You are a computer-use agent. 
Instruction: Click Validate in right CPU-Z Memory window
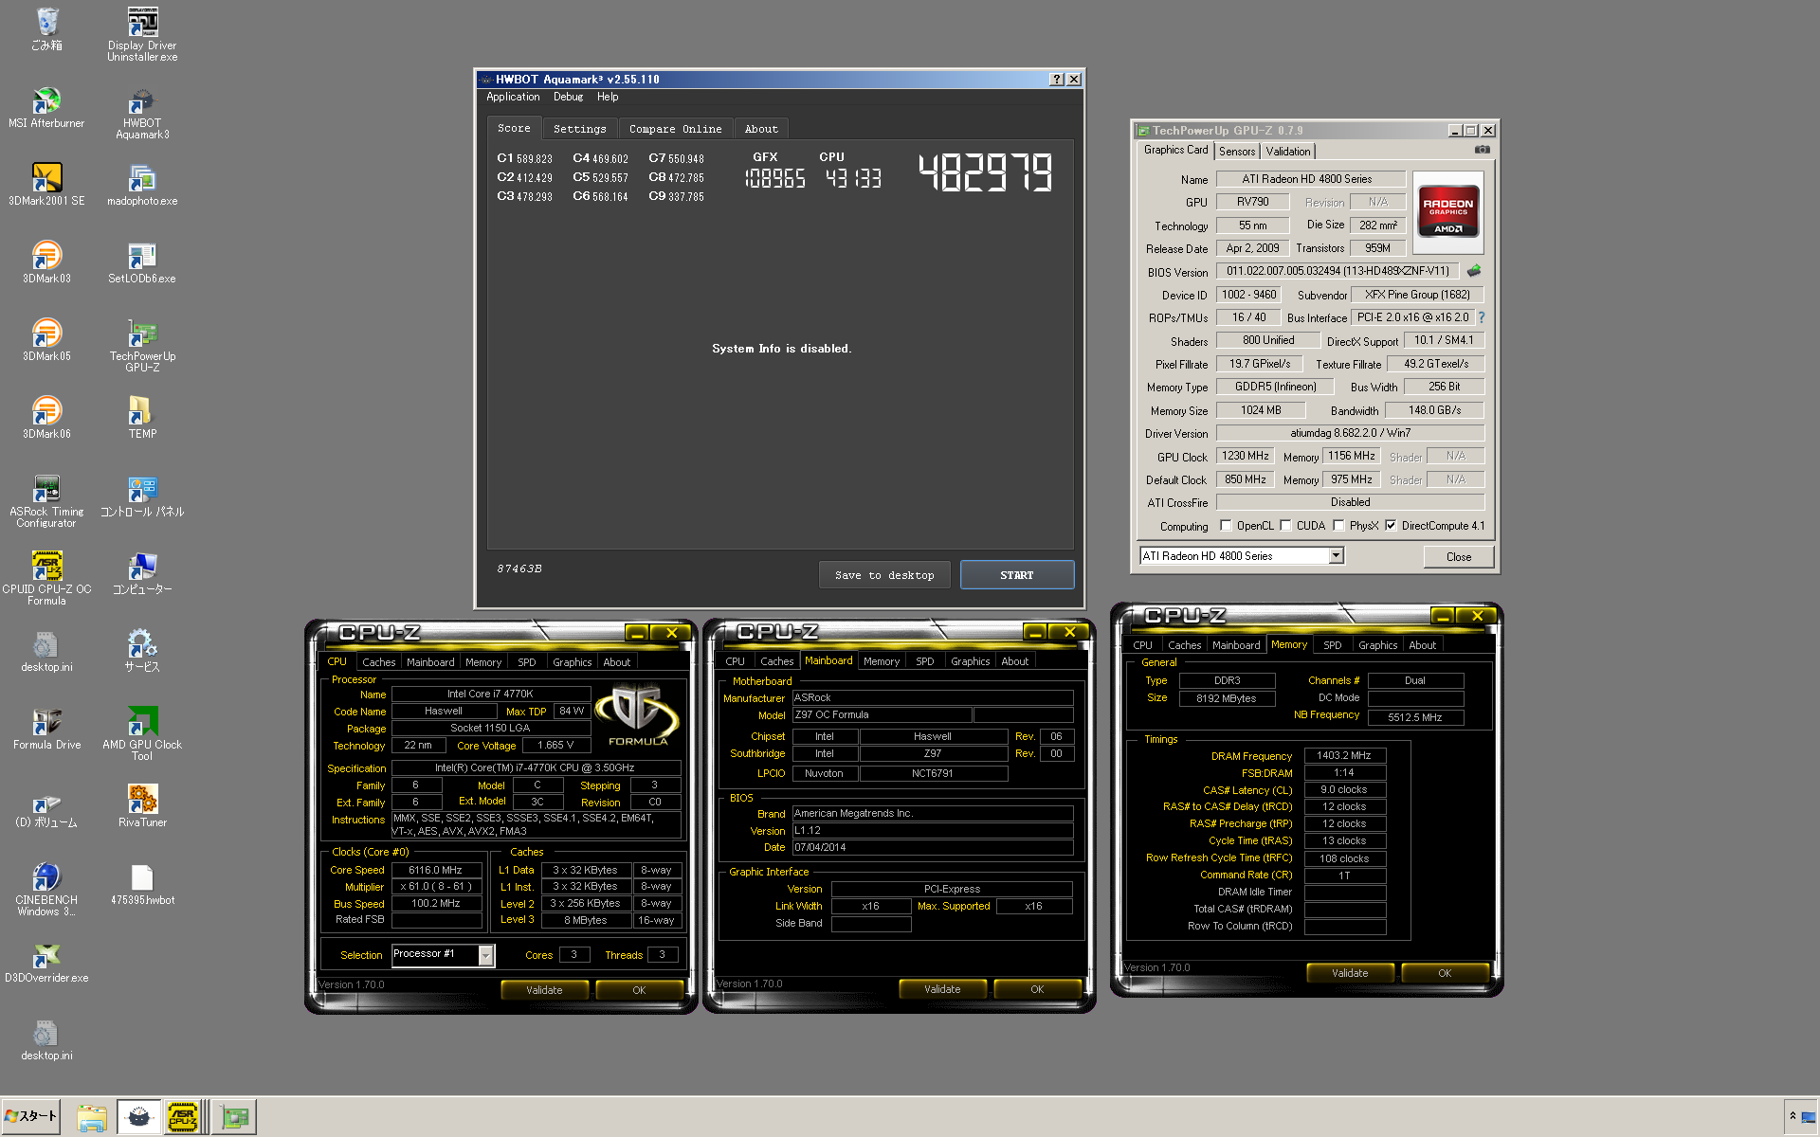1350,973
